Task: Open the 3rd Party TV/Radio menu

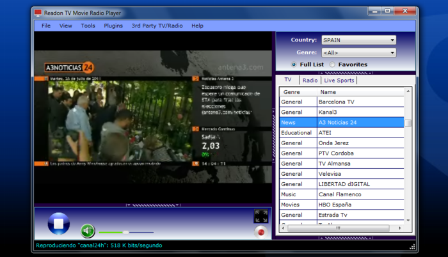Action: pos(157,26)
